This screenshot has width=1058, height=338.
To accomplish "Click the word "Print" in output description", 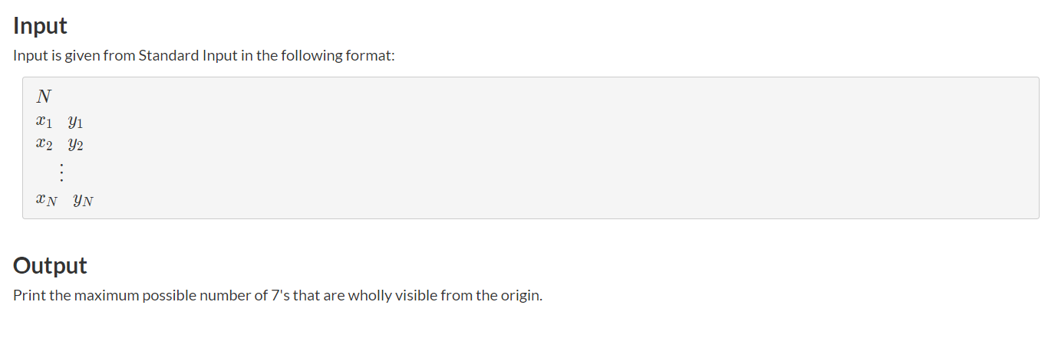I will [29, 296].
